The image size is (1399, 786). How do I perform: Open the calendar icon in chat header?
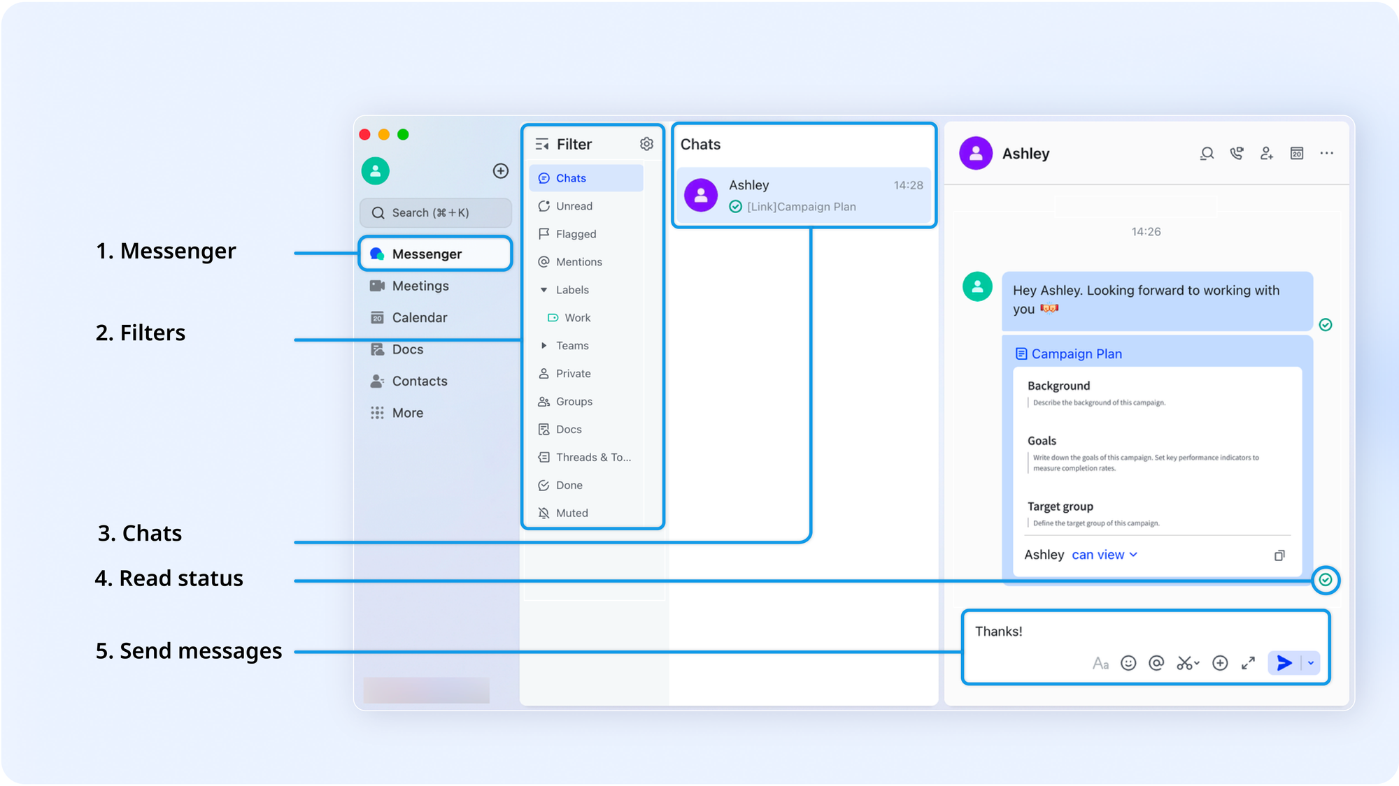[x=1297, y=154]
